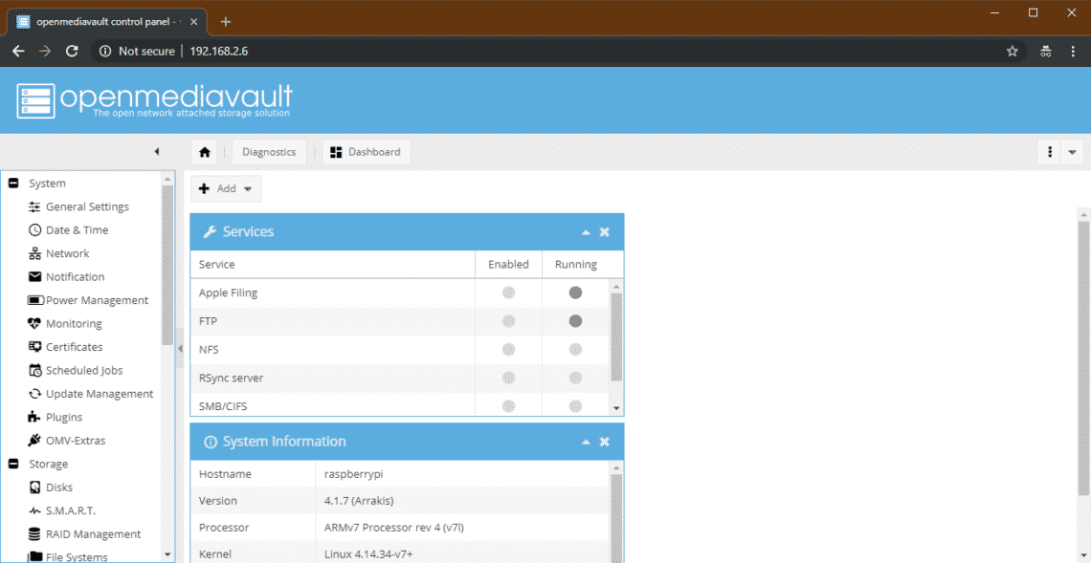Screen dimensions: 1091x563
Task: Click the sidebar scroll-down arrow
Action: pos(167,554)
